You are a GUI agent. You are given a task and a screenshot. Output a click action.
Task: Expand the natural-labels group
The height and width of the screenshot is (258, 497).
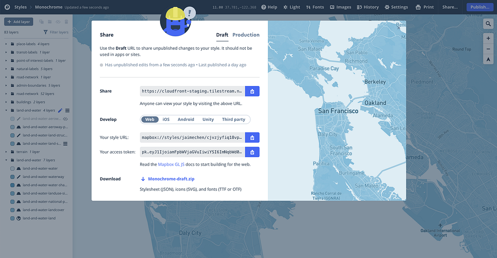tap(6, 69)
